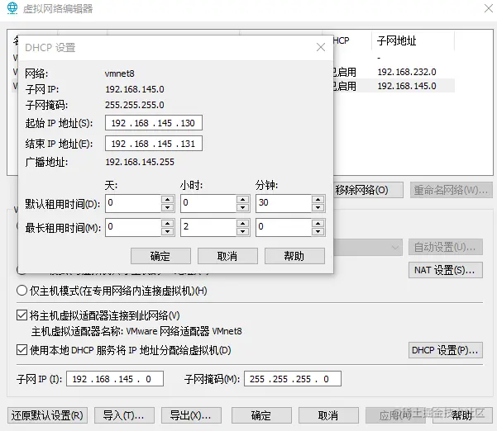
Task: Decrease default lease days spinner
Action: coord(167,207)
